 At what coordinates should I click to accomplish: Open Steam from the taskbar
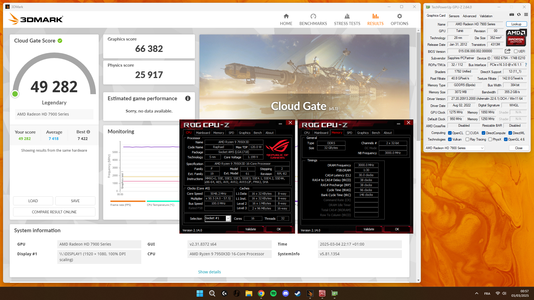click(298, 293)
